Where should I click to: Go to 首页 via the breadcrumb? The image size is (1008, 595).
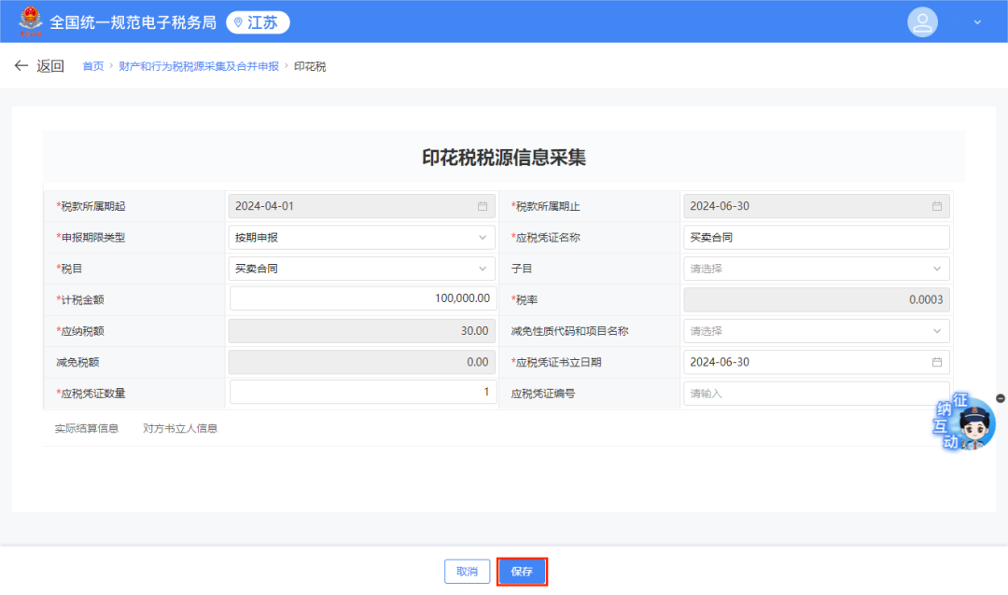(92, 65)
